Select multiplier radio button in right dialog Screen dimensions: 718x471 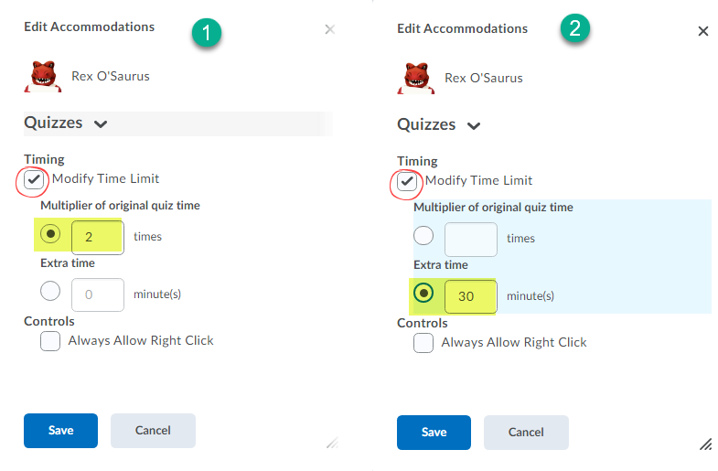point(423,236)
